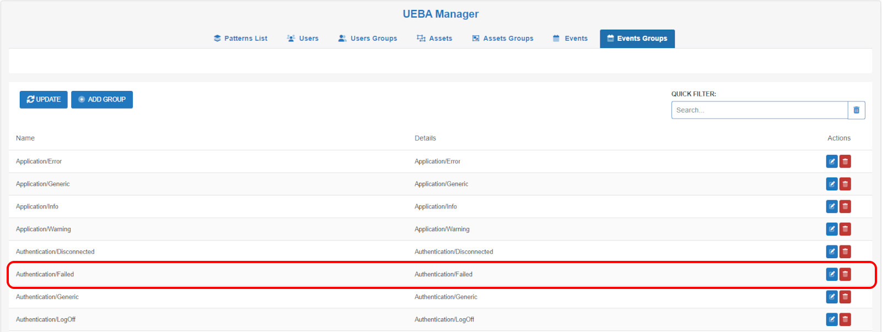The height and width of the screenshot is (332, 882).
Task: Switch to the Users tab
Action: tap(303, 39)
